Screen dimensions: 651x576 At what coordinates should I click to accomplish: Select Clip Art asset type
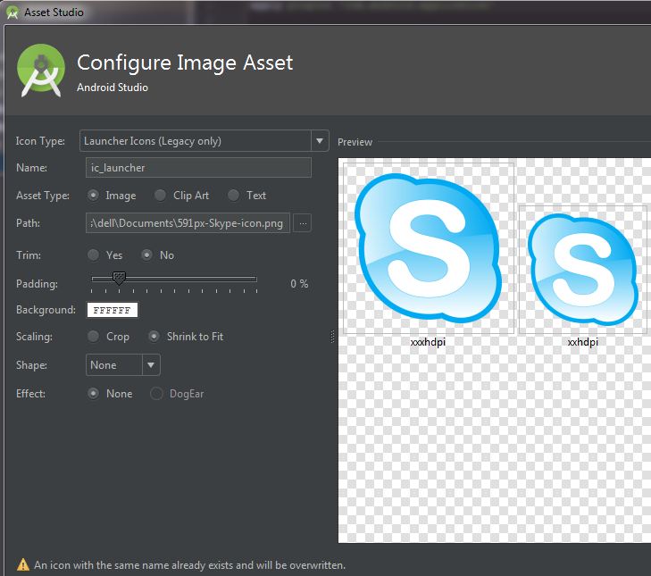pos(160,196)
